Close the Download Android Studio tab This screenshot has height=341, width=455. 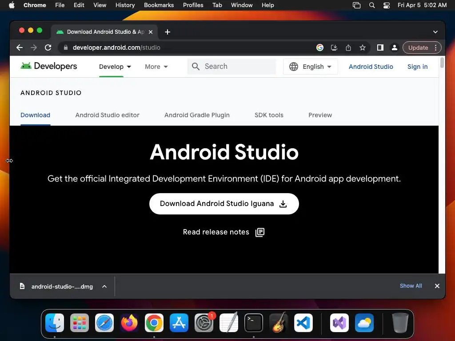[151, 32]
